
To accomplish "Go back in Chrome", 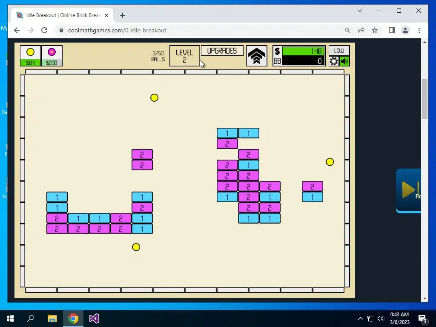I will tap(17, 30).
